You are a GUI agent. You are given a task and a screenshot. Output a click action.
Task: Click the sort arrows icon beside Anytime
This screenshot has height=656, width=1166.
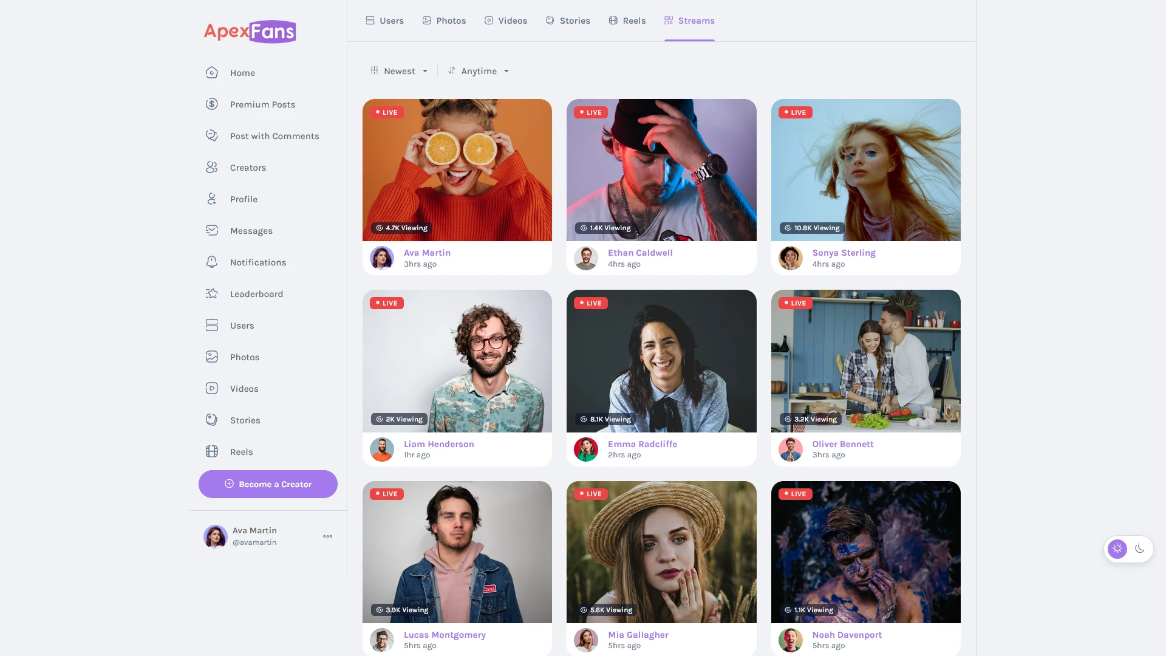click(452, 70)
